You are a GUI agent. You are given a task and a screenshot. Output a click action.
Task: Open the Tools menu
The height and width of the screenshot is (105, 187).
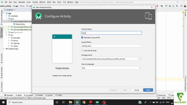pyautogui.click(x=59, y=2)
